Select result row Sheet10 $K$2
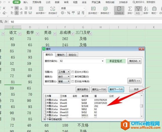 tap(92, 112)
